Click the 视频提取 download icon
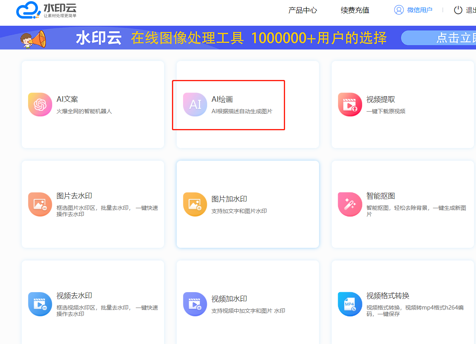 pyautogui.click(x=350, y=105)
